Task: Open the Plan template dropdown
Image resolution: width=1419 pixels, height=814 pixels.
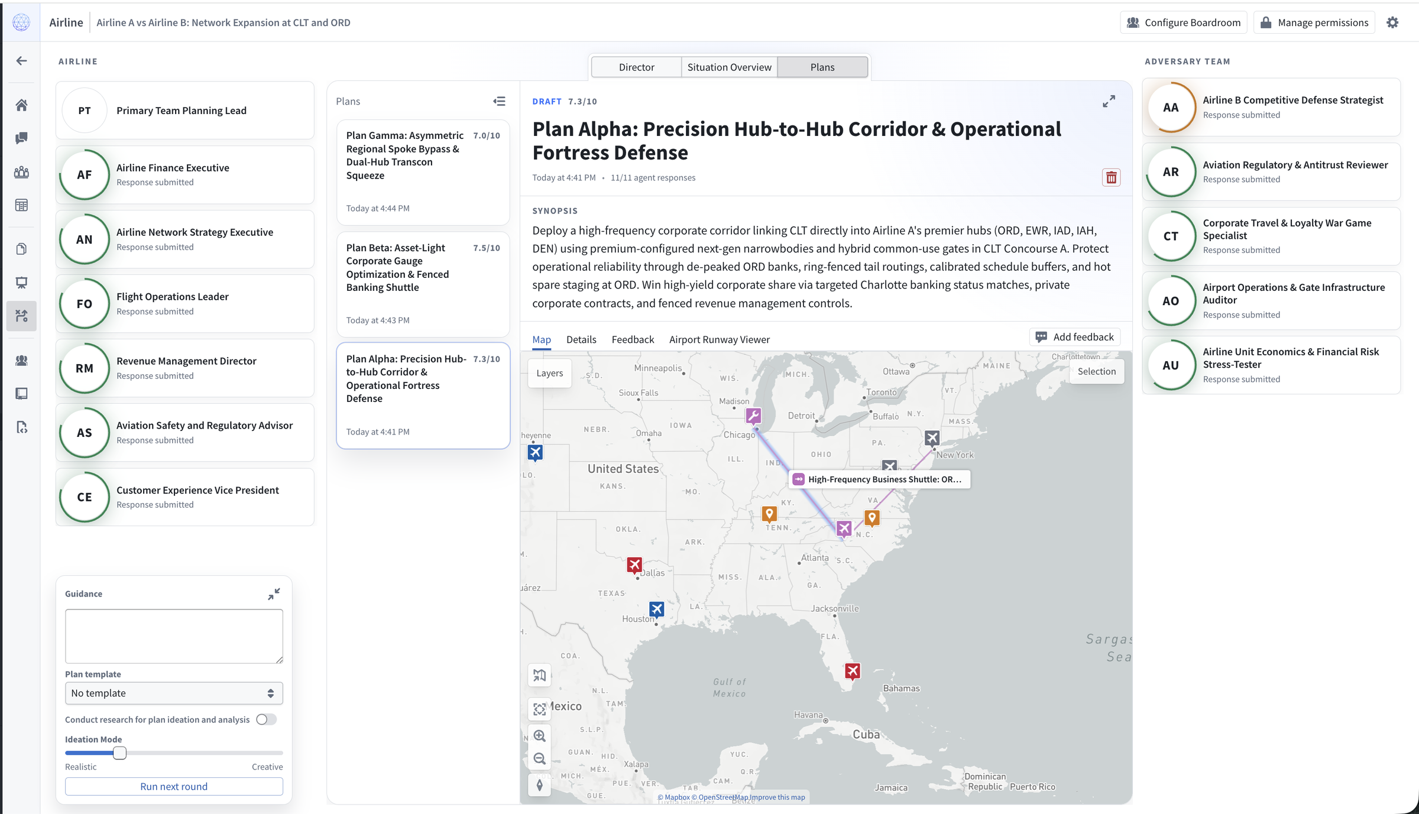Action: pyautogui.click(x=174, y=693)
